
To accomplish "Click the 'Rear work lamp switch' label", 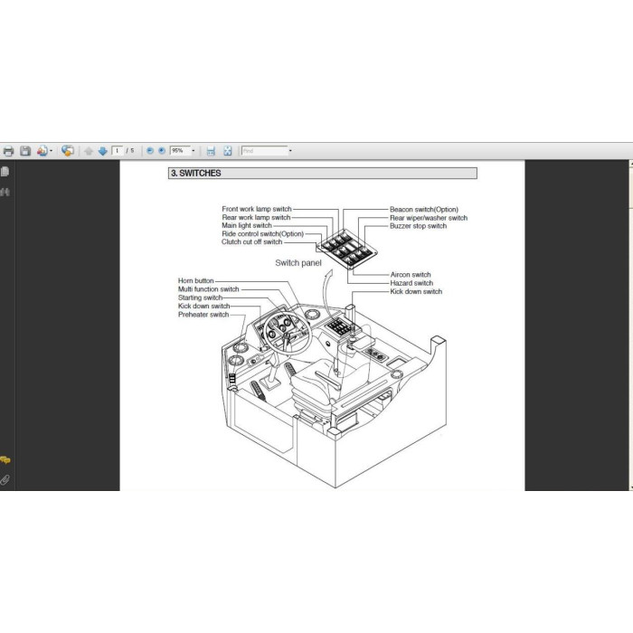I will tap(256, 217).
